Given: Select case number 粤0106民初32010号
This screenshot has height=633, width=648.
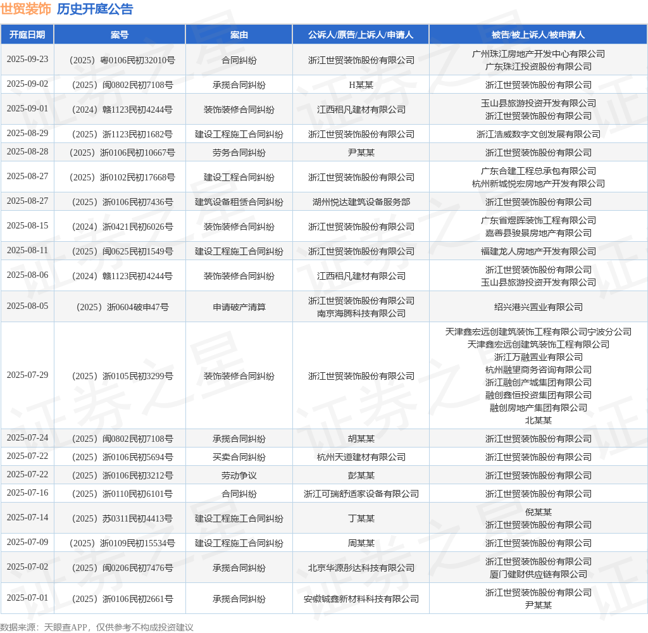Looking at the screenshot, I should [122, 60].
